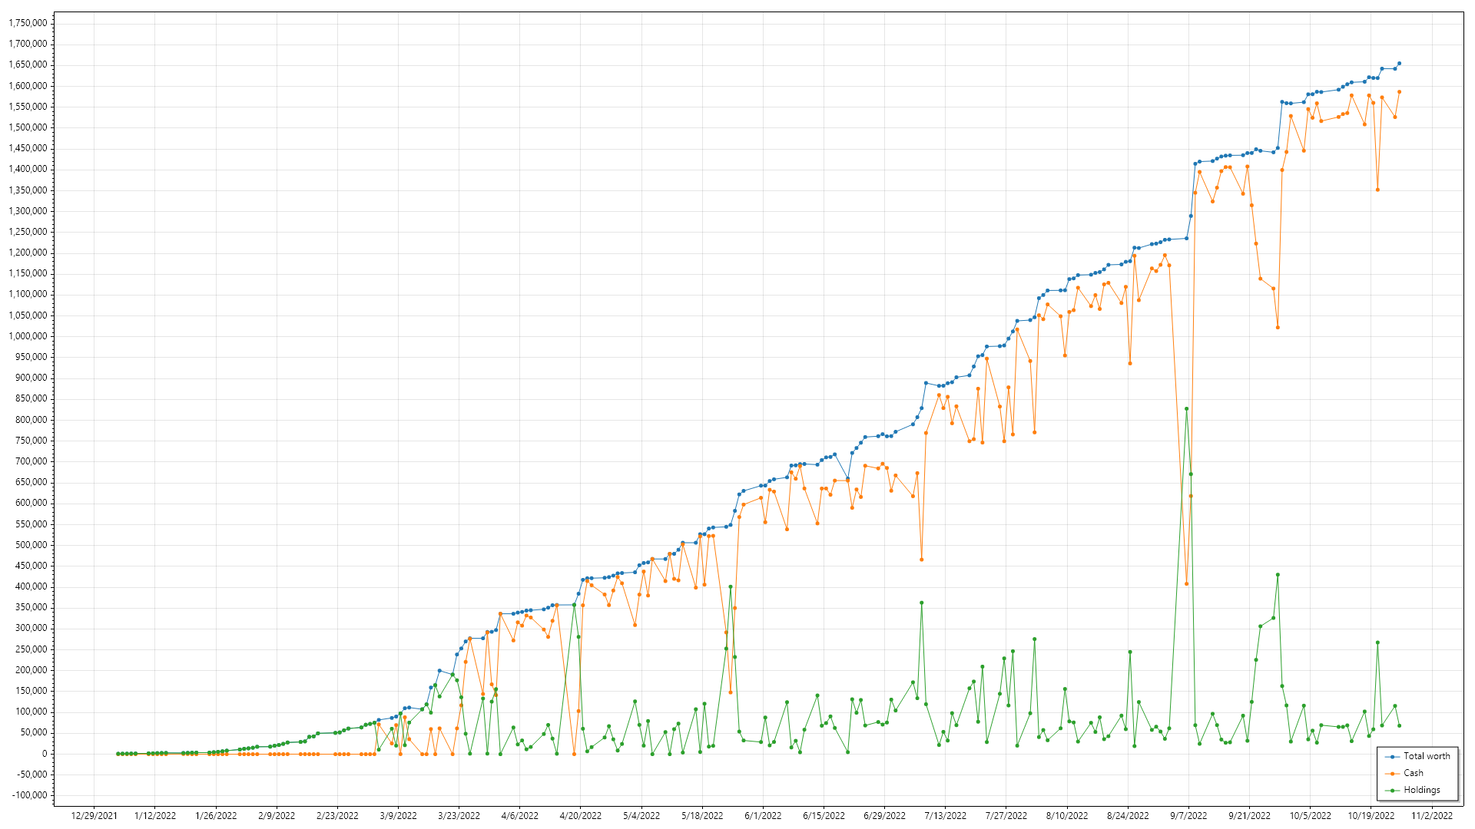Click the 4/6/2022 date axis label
The width and height of the screenshot is (1475, 829).
pos(520,816)
